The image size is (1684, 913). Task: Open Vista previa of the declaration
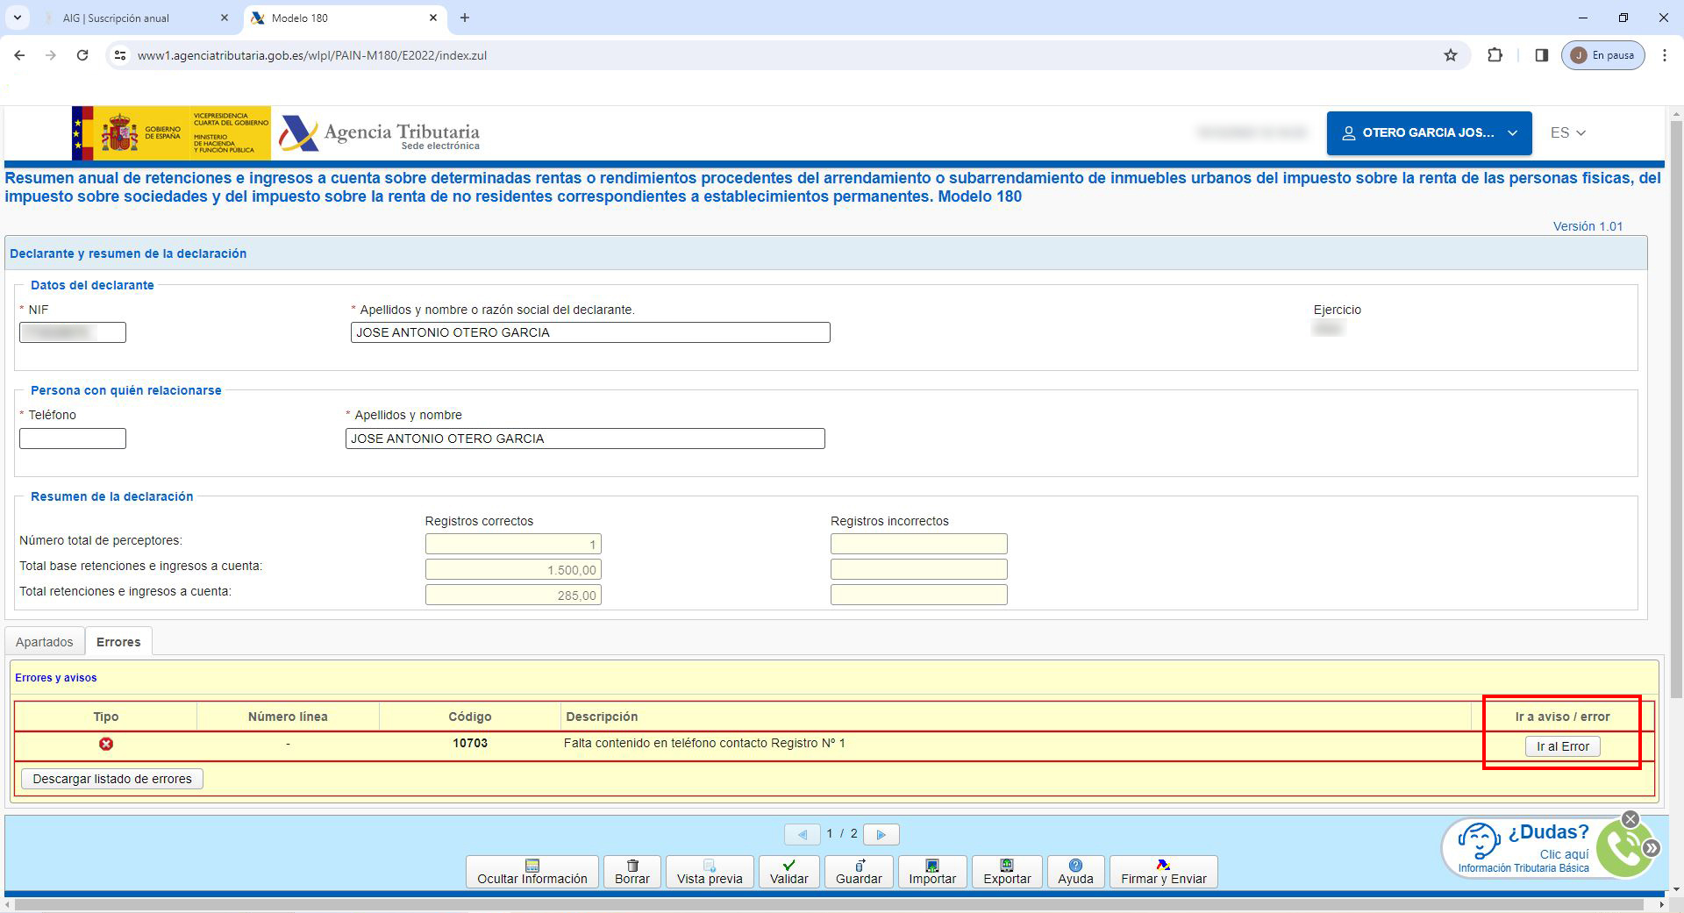pyautogui.click(x=709, y=872)
